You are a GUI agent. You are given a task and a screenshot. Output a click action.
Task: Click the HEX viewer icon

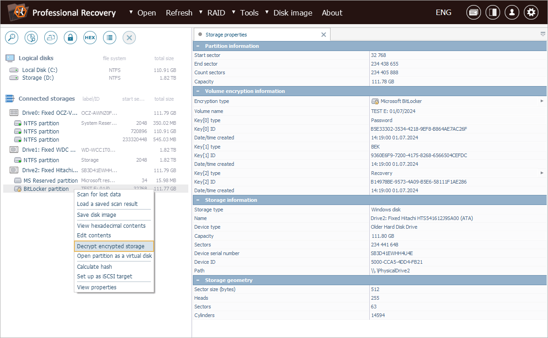[90, 38]
